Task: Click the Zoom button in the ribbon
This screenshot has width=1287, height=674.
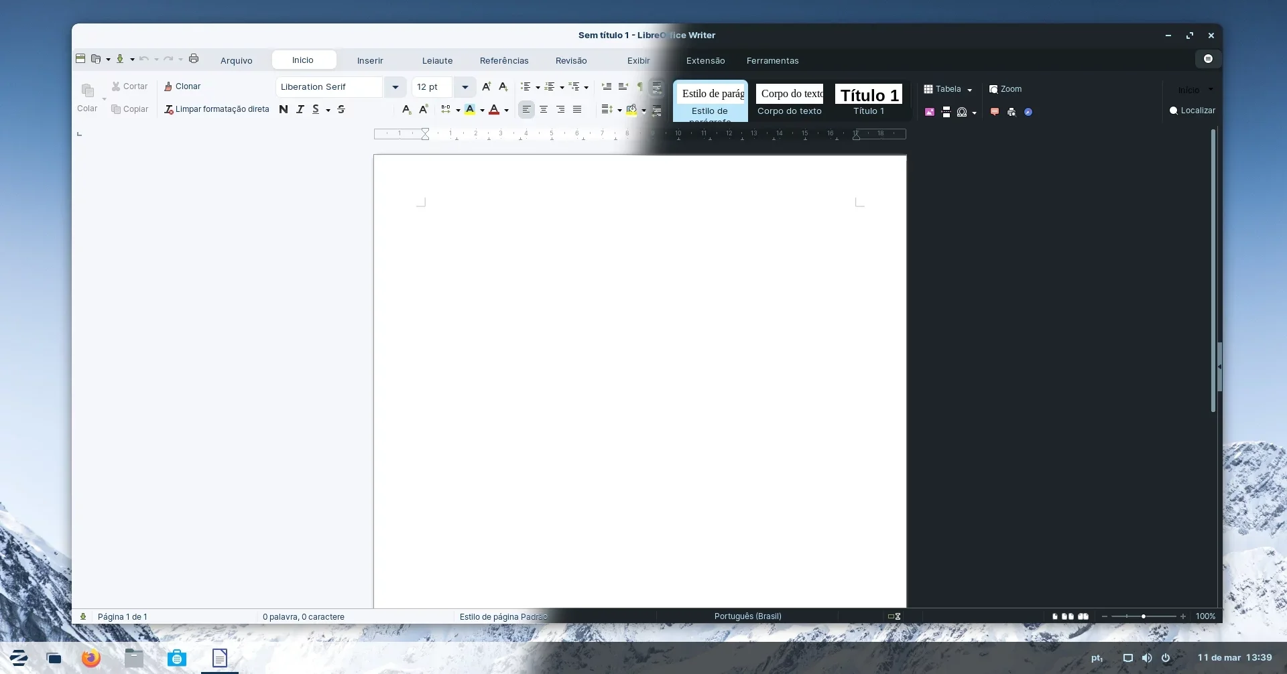Action: pos(1005,89)
